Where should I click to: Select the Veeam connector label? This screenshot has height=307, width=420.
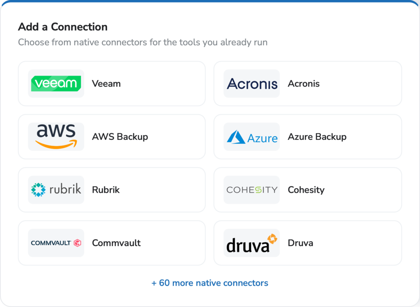point(106,84)
